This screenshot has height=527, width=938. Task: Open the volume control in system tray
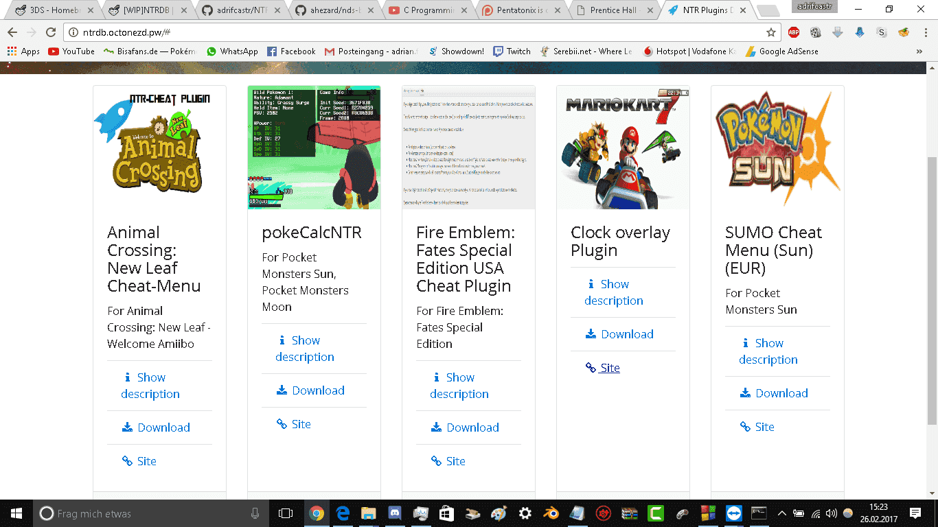(x=832, y=513)
